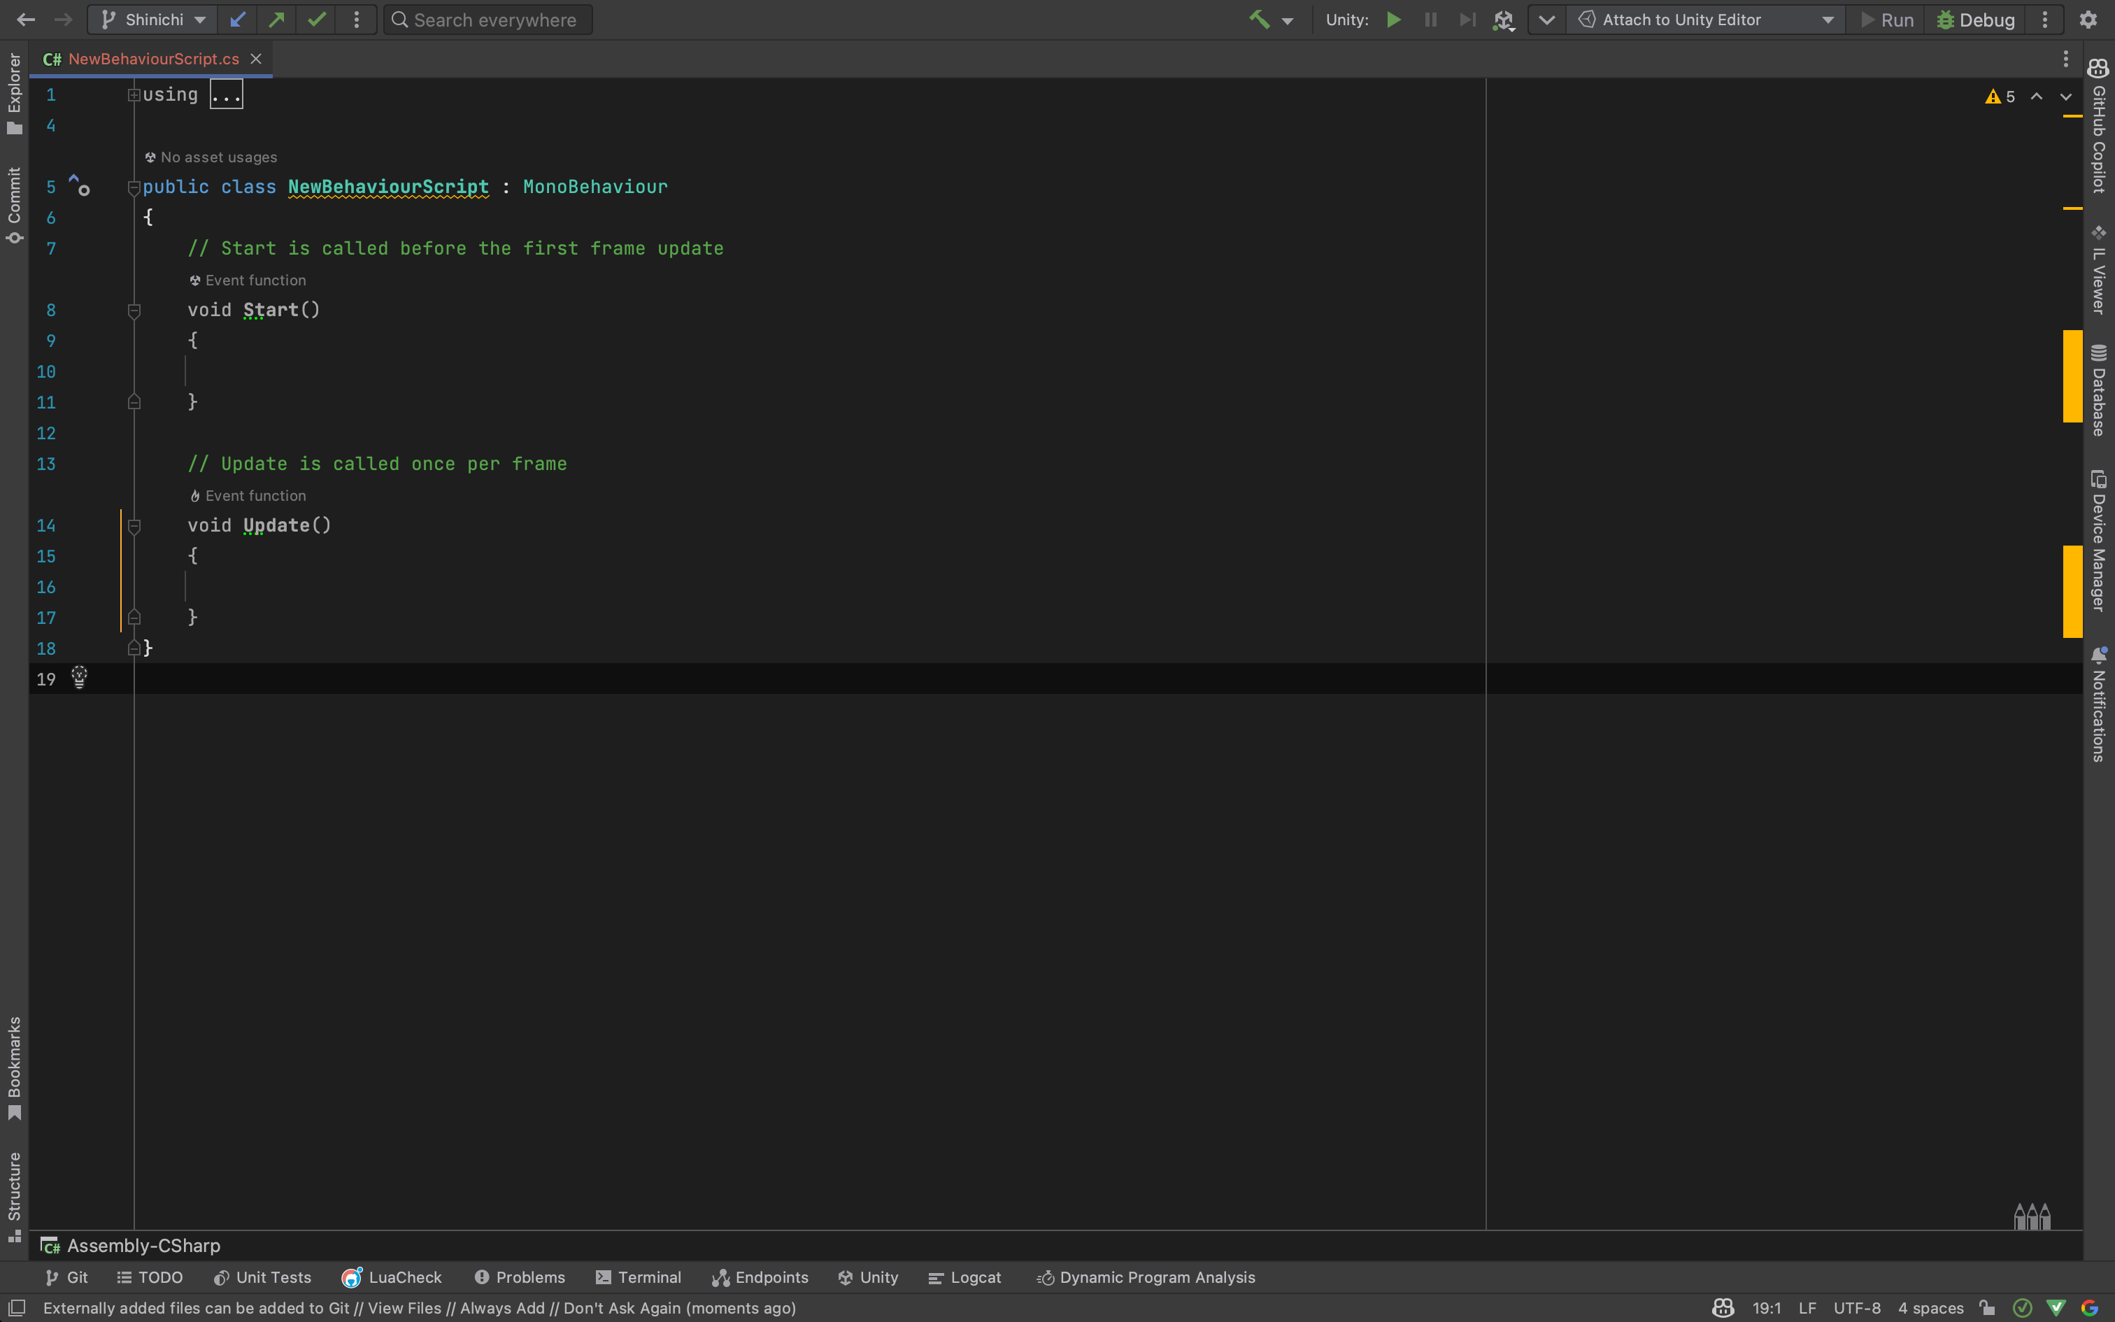Viewport: 2115px width, 1322px height.
Task: Pause Unity with the pause control
Action: tap(1431, 20)
